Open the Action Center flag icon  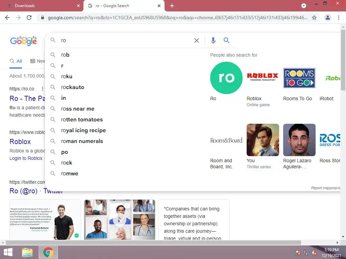pyautogui.click(x=298, y=253)
